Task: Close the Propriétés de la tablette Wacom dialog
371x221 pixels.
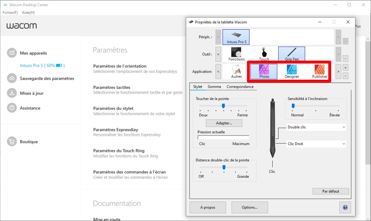Action: 348,22
